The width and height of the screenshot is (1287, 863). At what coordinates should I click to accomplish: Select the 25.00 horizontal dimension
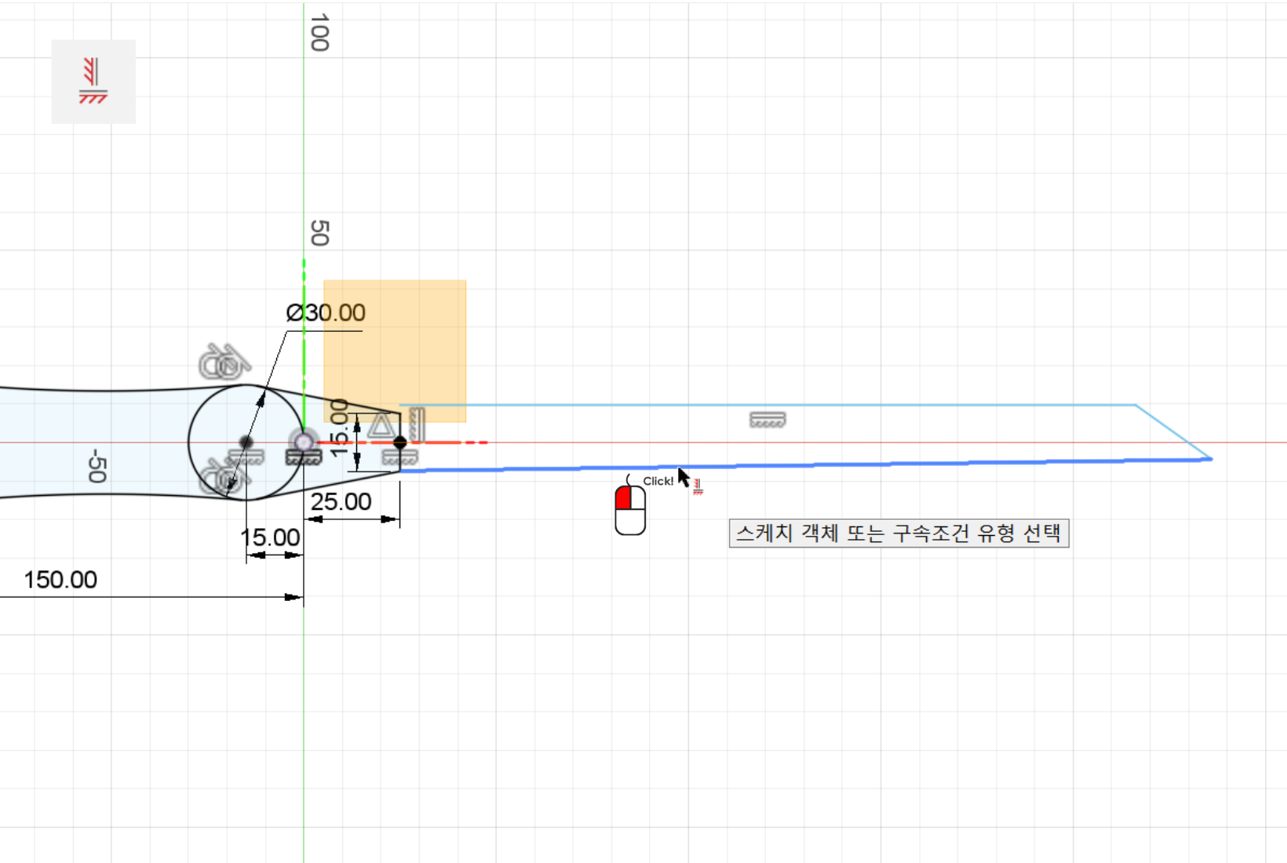pos(341,501)
